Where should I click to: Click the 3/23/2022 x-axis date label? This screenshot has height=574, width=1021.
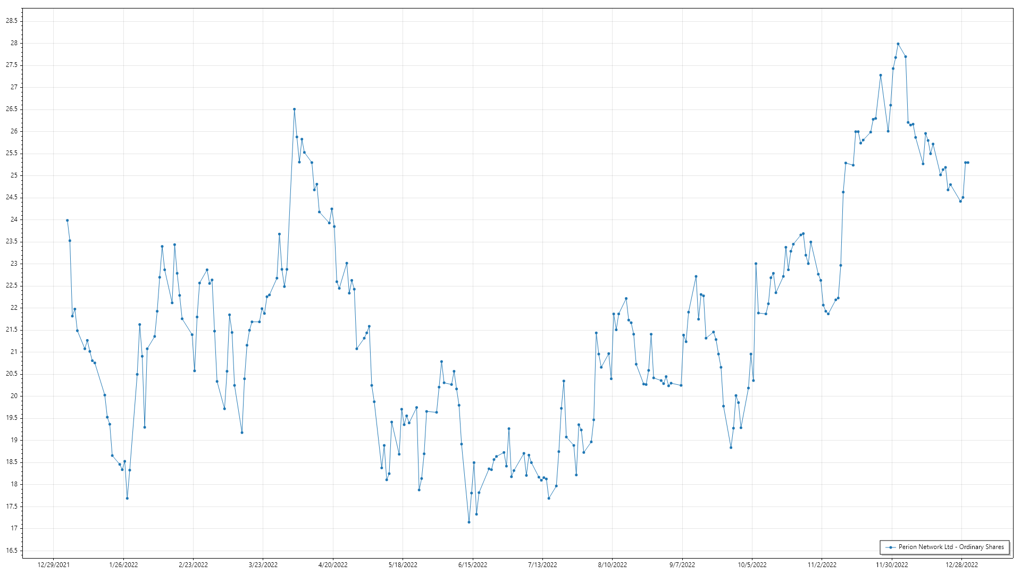pyautogui.click(x=263, y=565)
